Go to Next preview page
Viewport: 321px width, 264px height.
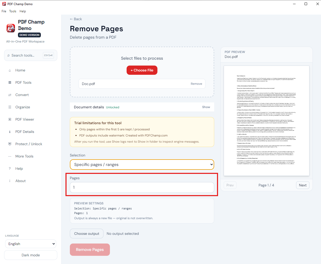tap(303, 185)
